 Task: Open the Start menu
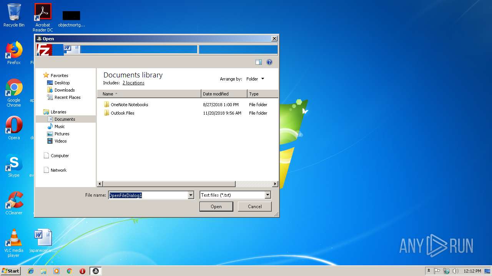11,271
